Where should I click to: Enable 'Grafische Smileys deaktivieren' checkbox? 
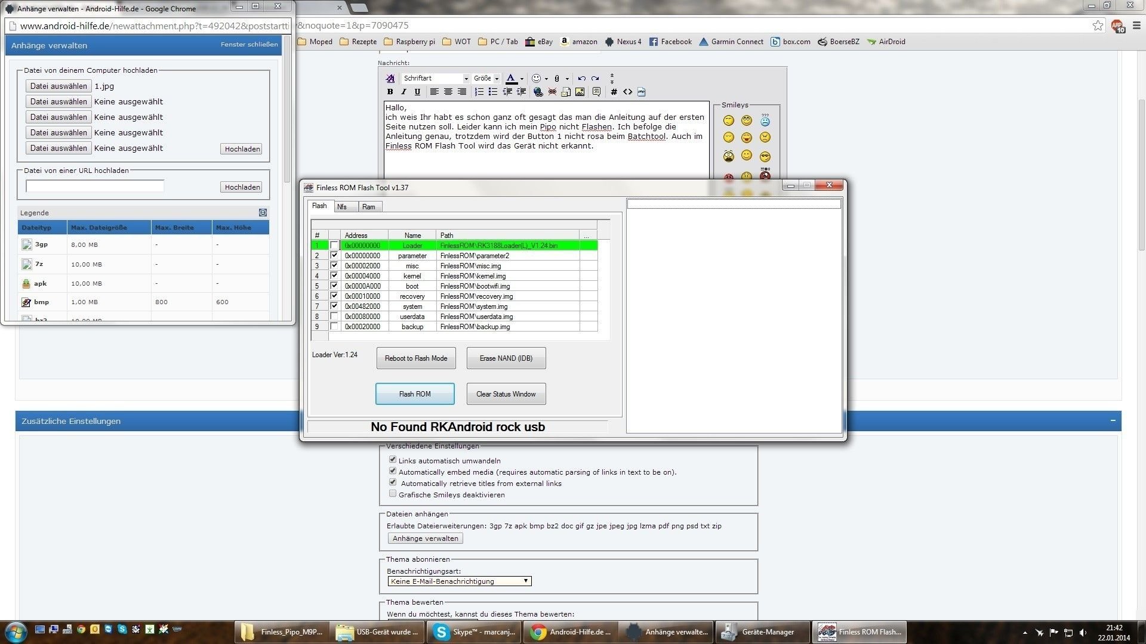[x=393, y=494]
